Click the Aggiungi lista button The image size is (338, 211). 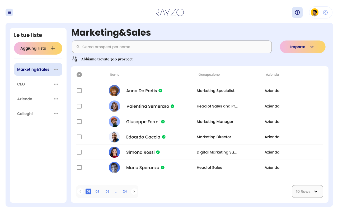(38, 48)
